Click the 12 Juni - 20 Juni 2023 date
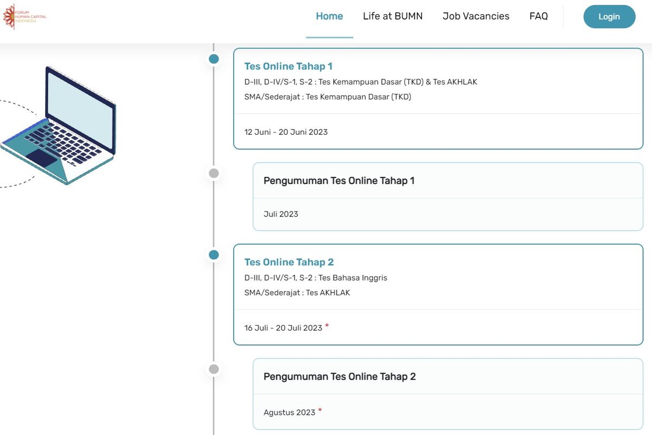 [x=286, y=132]
